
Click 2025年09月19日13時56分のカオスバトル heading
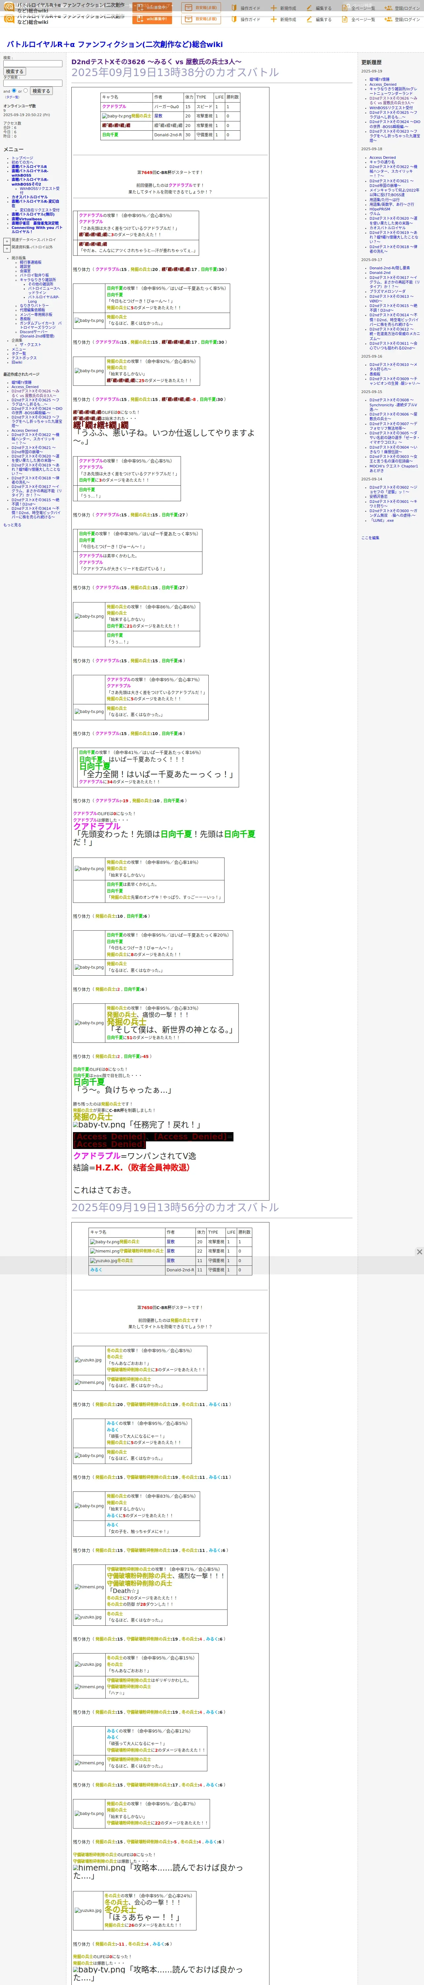pos(175,1208)
